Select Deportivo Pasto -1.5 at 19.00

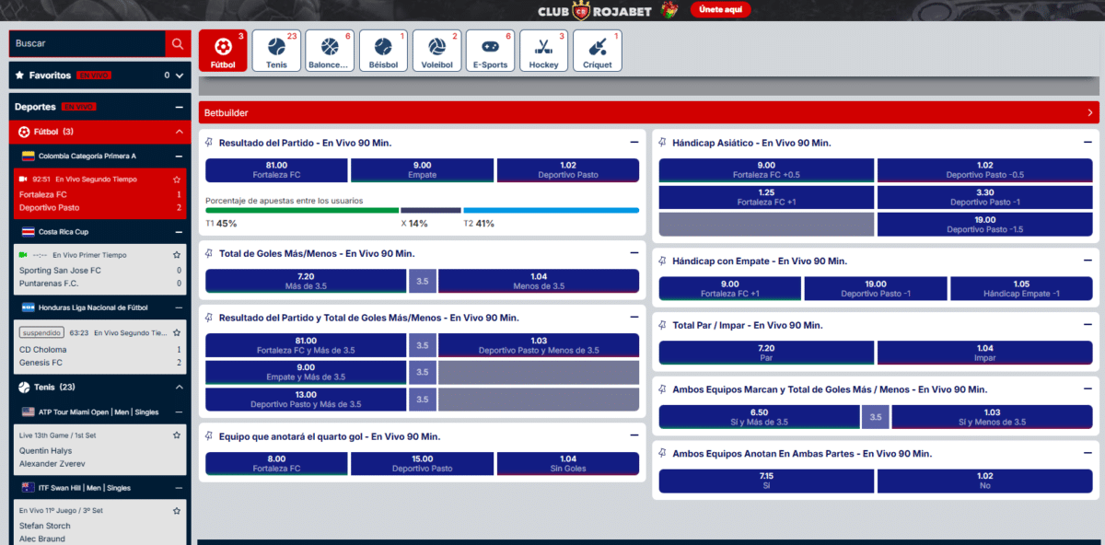[x=984, y=225]
